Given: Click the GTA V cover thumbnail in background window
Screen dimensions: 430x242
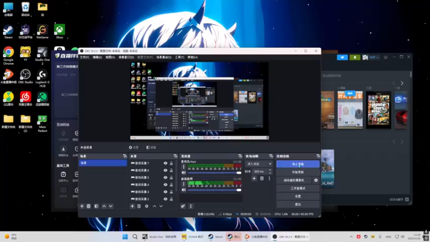Looking at the screenshot, I should [x=378, y=110].
